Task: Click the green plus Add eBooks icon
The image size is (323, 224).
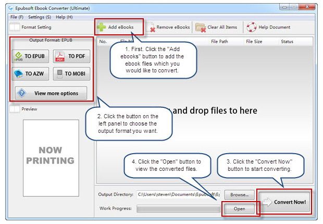Action: coord(101,27)
